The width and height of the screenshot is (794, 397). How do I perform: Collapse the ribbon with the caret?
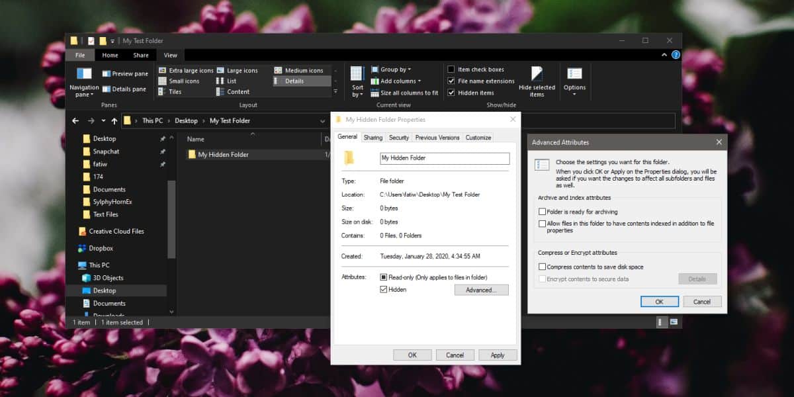click(x=666, y=55)
